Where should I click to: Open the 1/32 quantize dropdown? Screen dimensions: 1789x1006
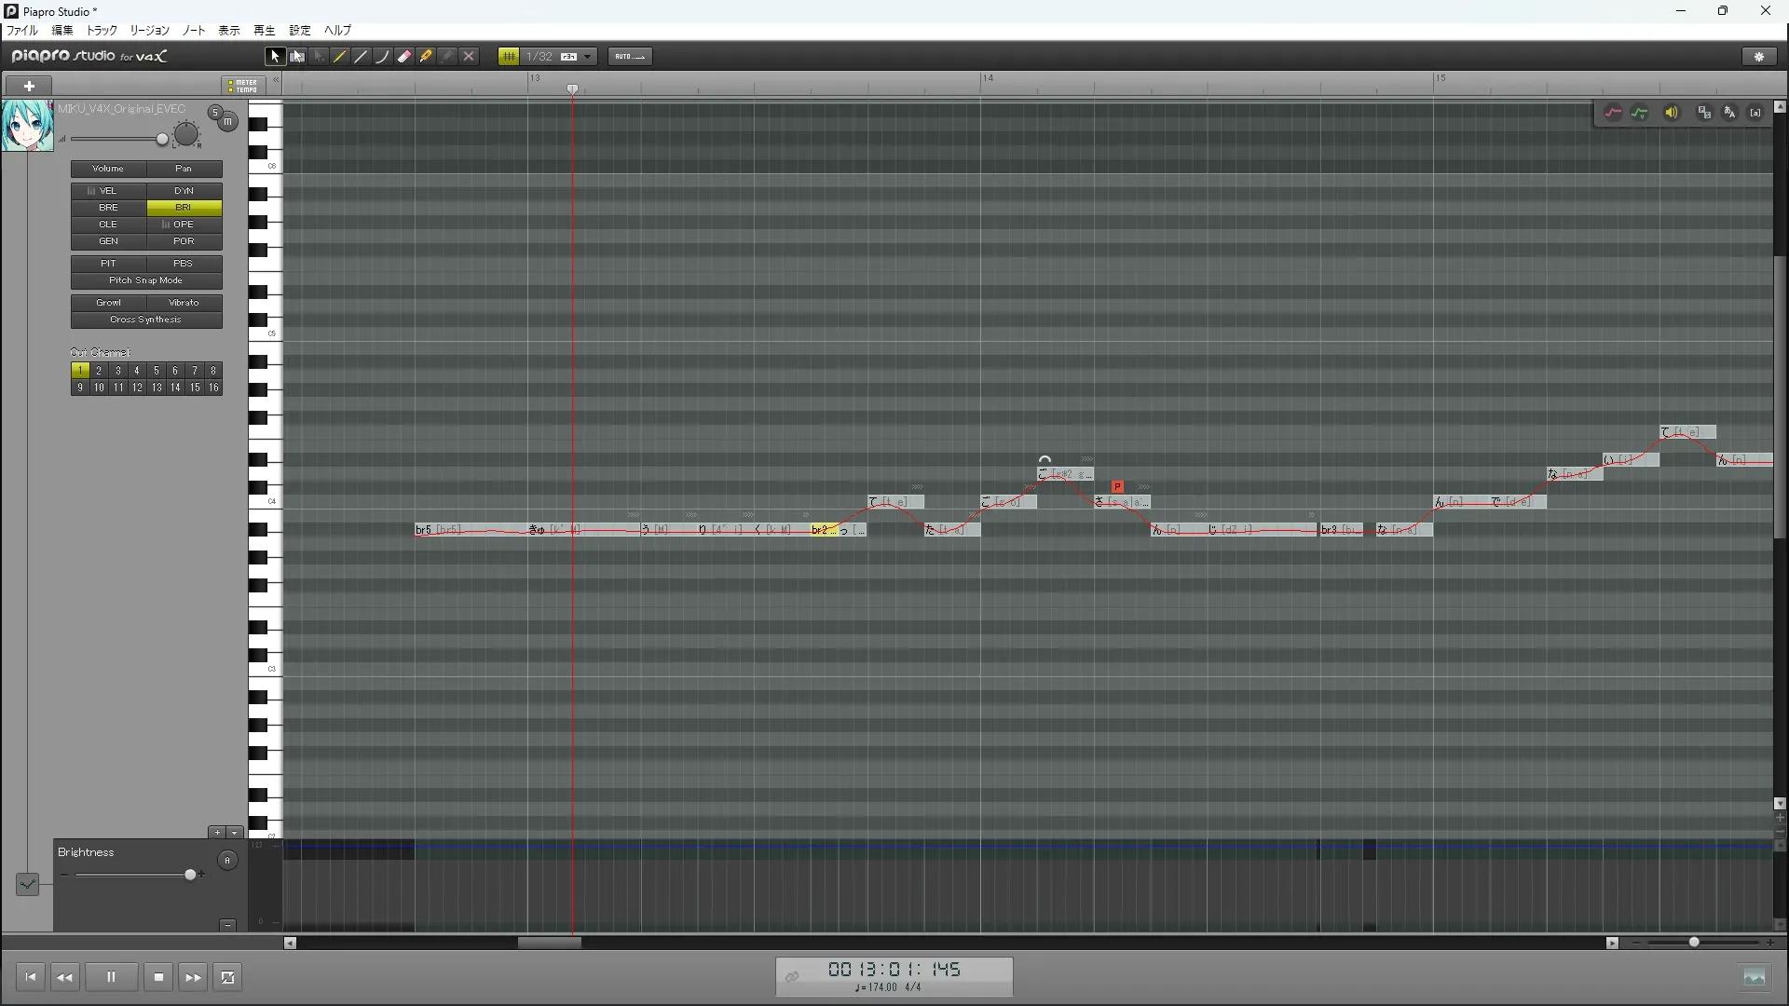tap(588, 57)
